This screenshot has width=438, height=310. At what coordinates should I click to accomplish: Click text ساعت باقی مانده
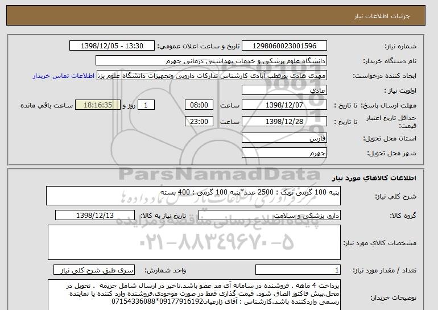[47, 106]
